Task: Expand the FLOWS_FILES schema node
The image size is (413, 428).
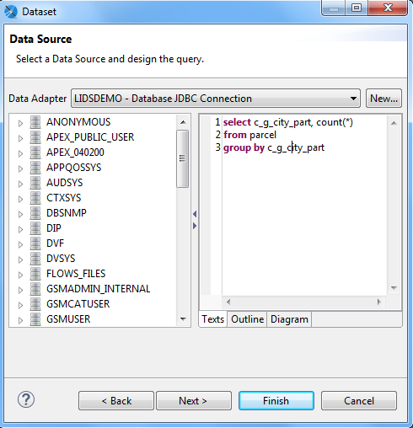Action: click(x=20, y=275)
